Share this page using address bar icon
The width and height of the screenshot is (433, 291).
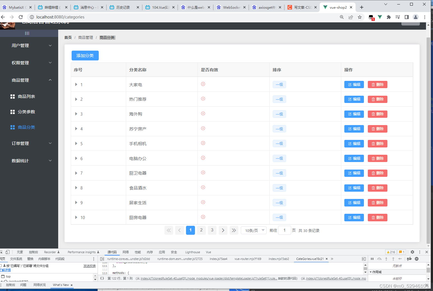tap(351, 17)
